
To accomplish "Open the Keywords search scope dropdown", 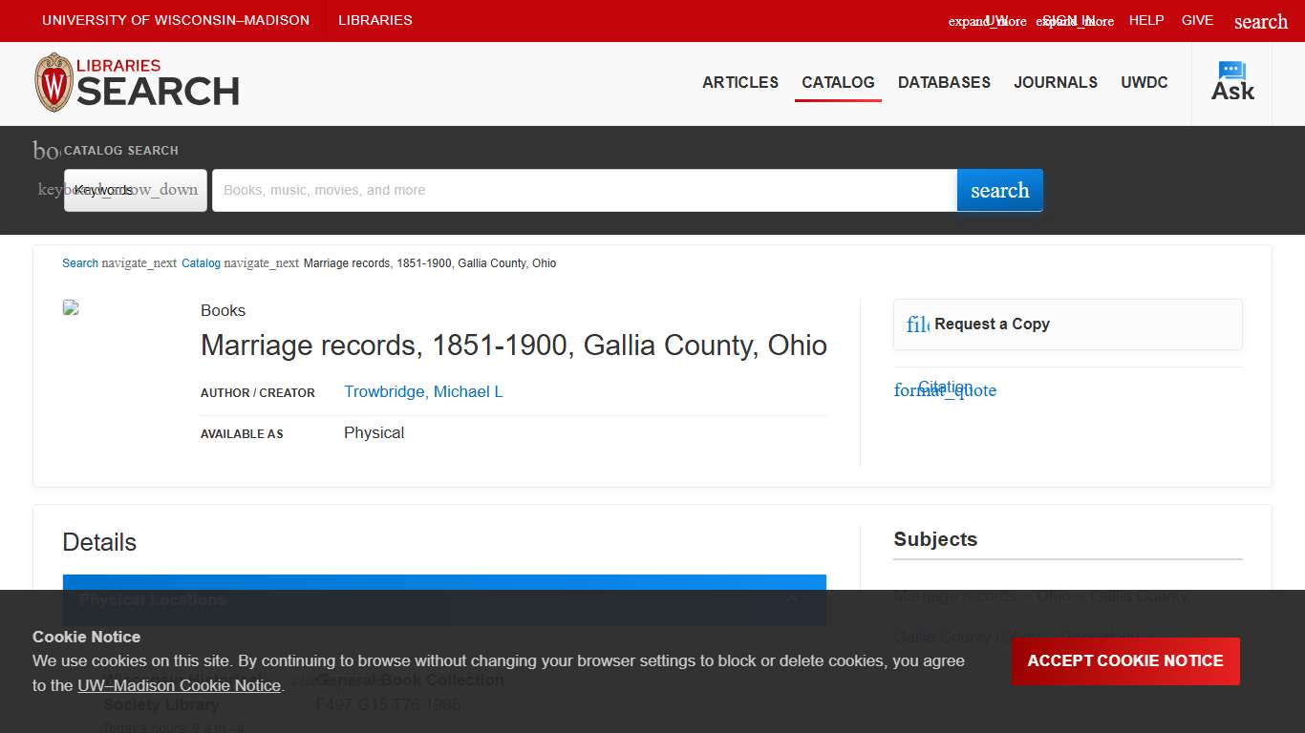I will [134, 190].
